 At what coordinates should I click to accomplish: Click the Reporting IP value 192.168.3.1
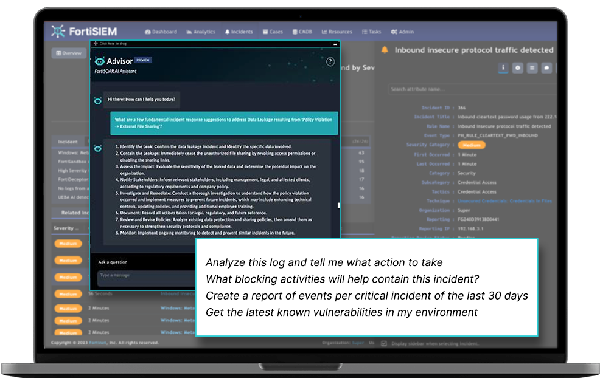[470, 229]
